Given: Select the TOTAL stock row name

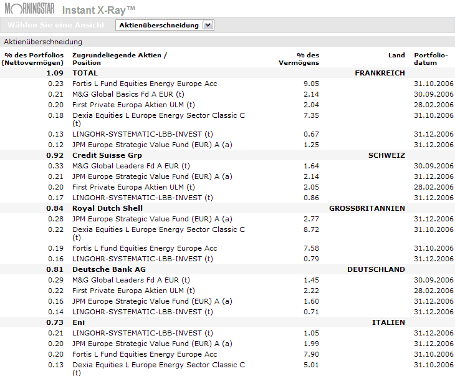Looking at the screenshot, I should pos(85,73).
